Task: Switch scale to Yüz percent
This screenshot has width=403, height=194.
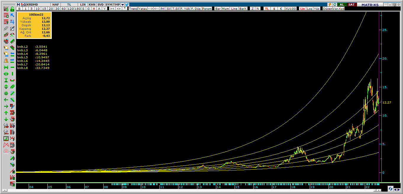Action: click(316, 9)
